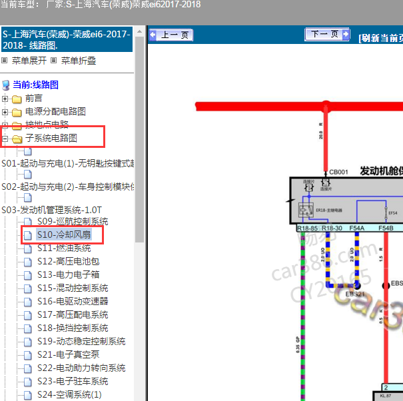Click page icon above S02-起动与充电(2)
Image resolution: width=403 pixels, height=401 pixels.
[28, 175]
